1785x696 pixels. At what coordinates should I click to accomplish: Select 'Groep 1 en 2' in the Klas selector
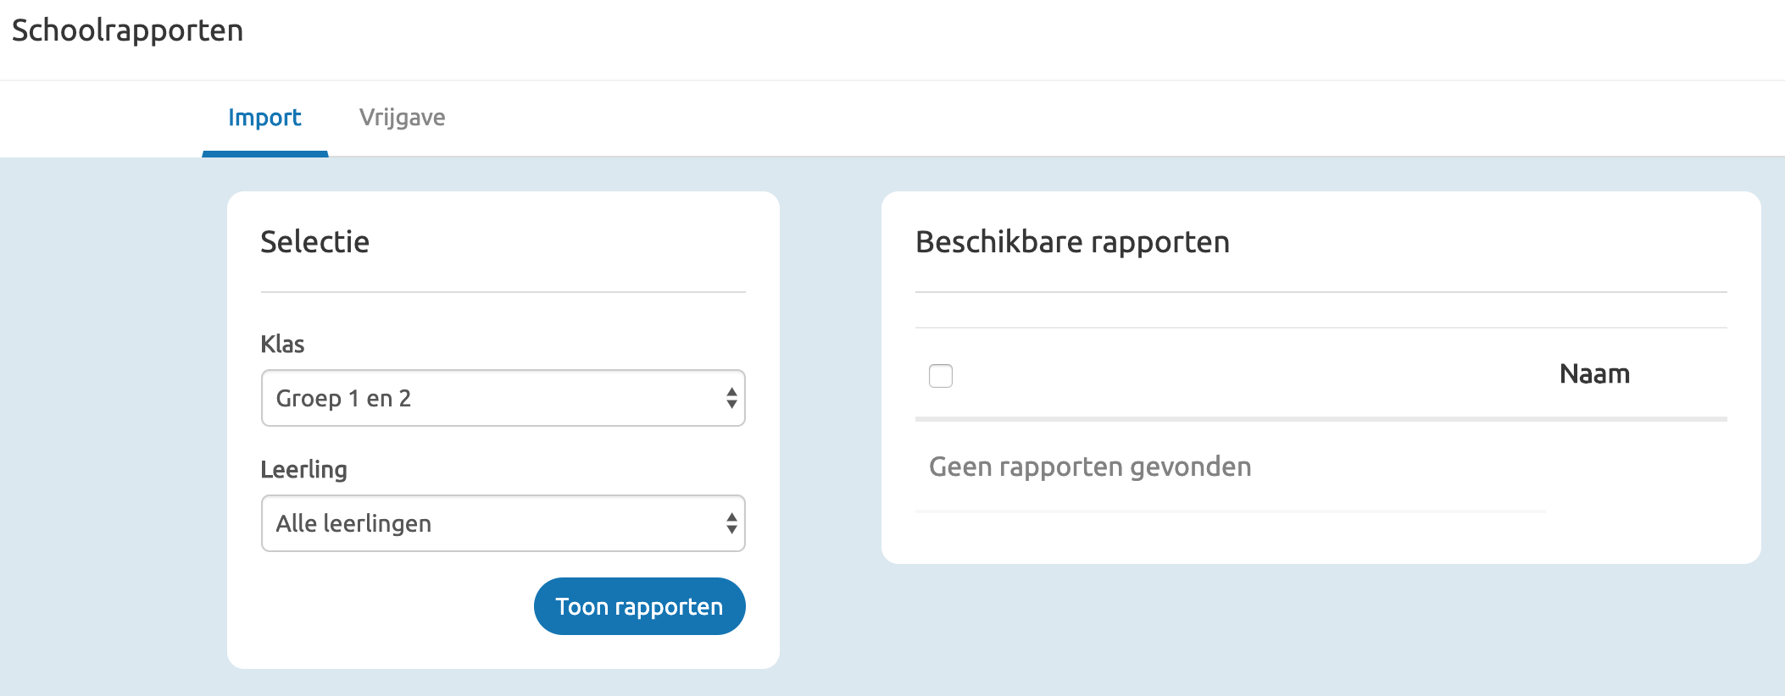[503, 397]
